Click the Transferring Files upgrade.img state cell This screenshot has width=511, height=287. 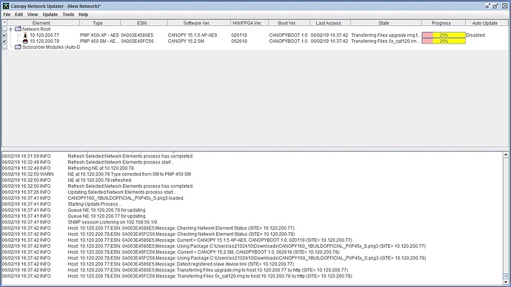(386, 35)
